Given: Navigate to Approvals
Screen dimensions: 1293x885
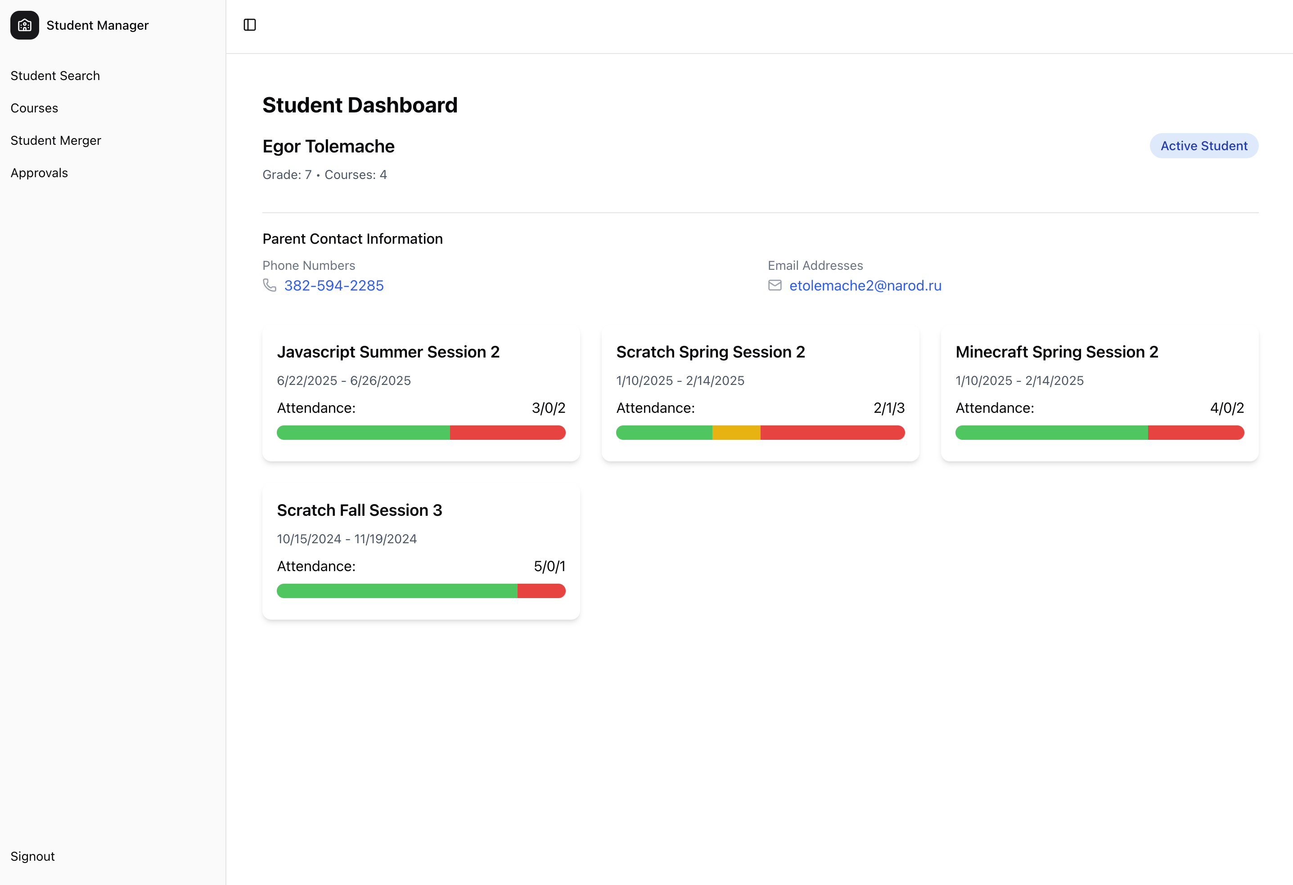Looking at the screenshot, I should coord(39,173).
